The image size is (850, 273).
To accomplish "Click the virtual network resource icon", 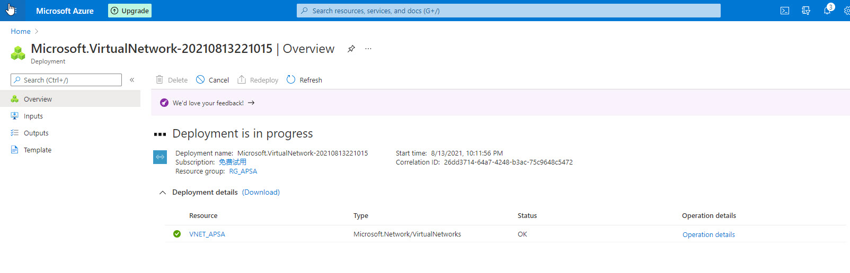I will (x=160, y=157).
